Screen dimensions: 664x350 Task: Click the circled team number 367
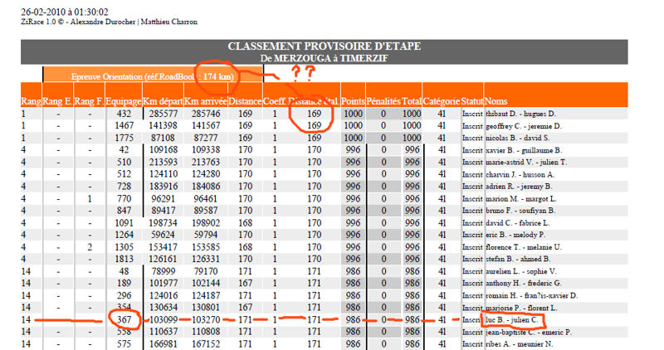coord(124,318)
